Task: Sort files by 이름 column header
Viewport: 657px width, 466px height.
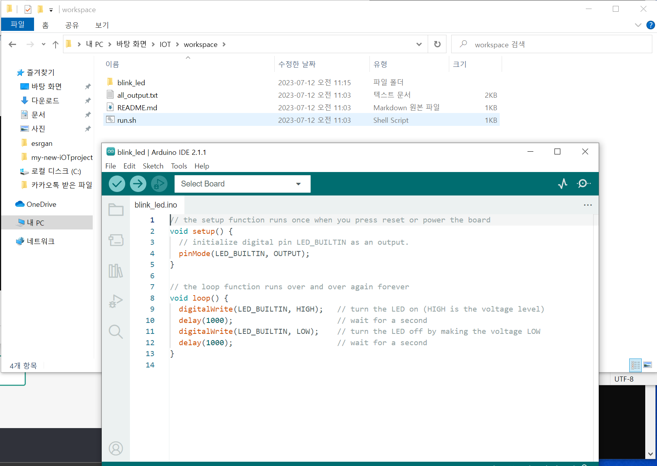Action: (x=112, y=64)
